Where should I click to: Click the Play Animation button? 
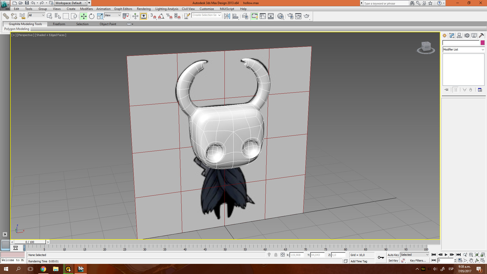pos(446,255)
